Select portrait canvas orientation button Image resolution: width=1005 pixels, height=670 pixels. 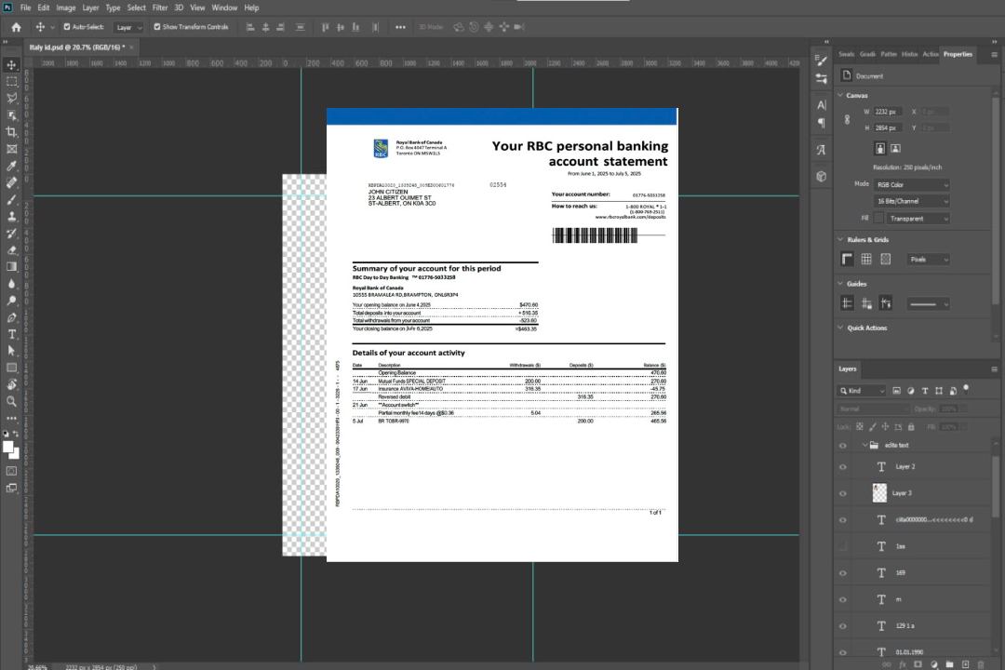[x=880, y=148]
